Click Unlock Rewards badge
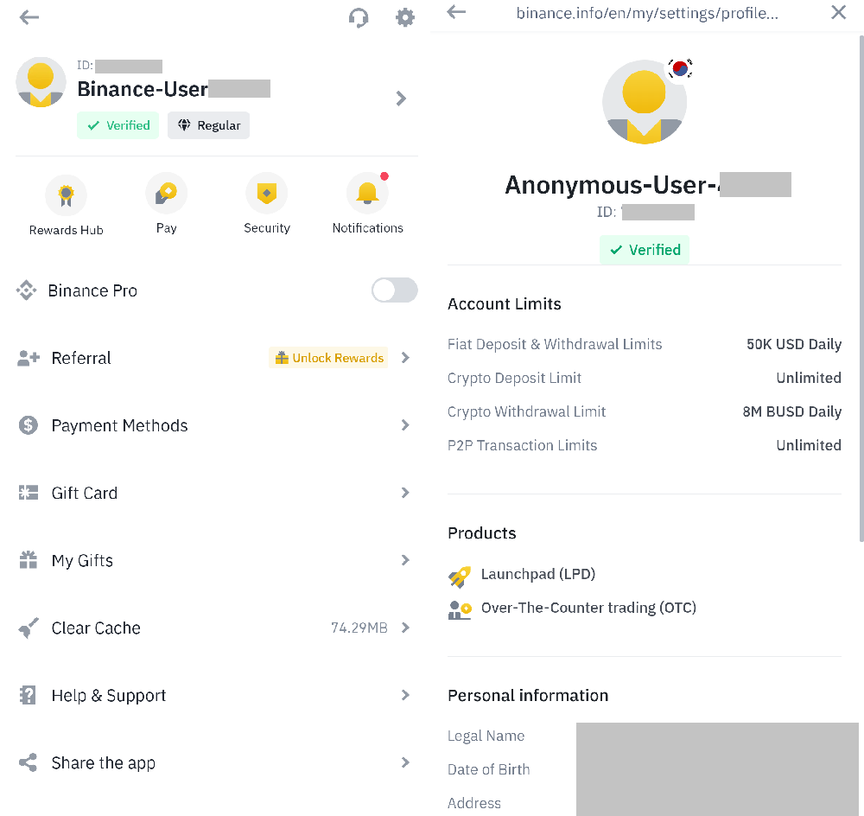This screenshot has width=864, height=816. (x=329, y=358)
